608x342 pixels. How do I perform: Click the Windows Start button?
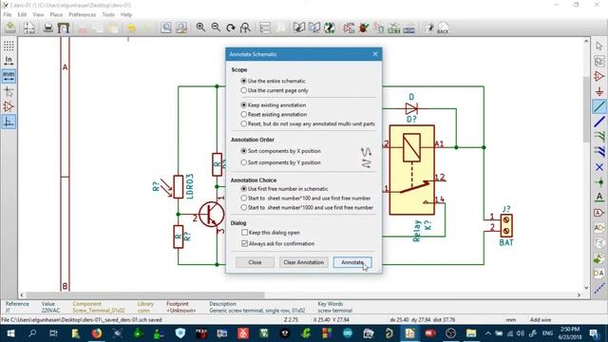(10, 333)
